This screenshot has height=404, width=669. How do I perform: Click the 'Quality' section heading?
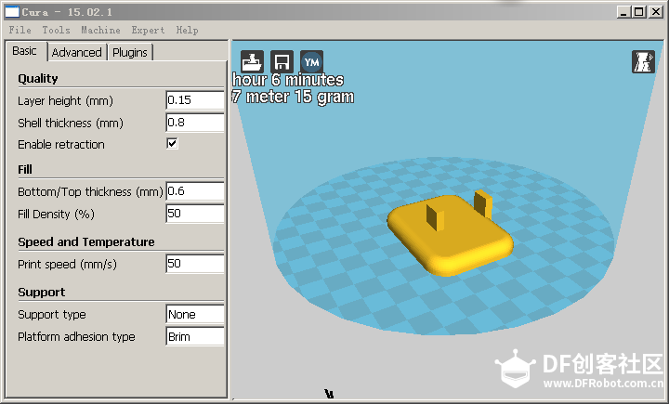click(37, 79)
